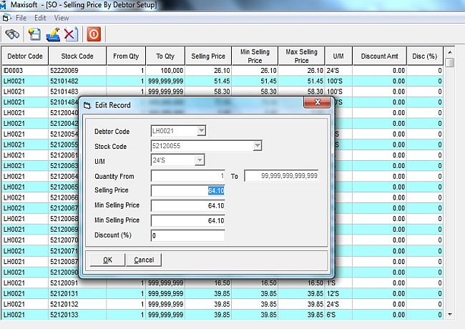Expand the Debtor Code dropdown

pos(201,131)
